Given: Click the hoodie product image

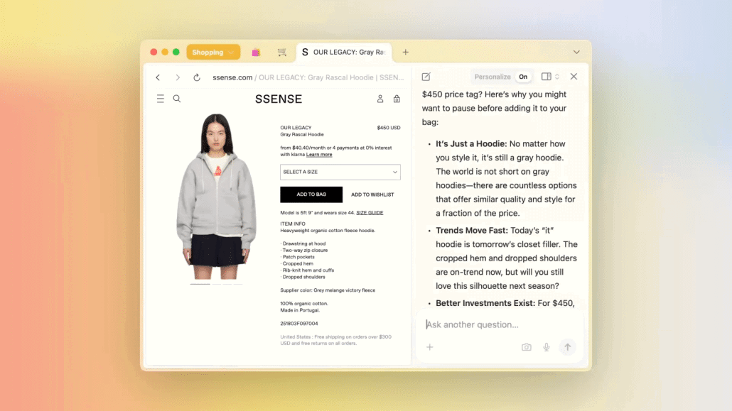Looking at the screenshot, I should pyautogui.click(x=216, y=196).
